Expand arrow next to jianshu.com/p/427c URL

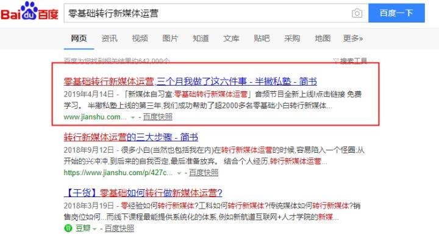(x=179, y=173)
